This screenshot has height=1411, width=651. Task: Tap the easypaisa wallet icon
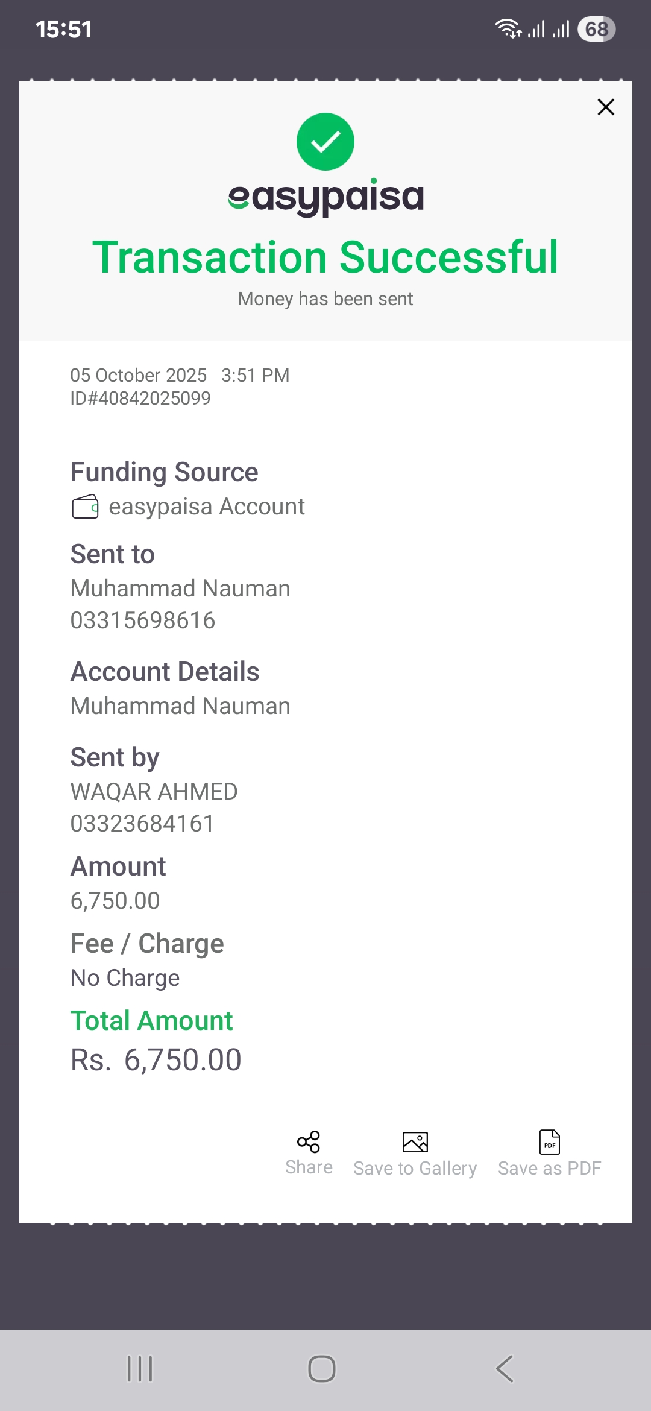[x=85, y=507]
